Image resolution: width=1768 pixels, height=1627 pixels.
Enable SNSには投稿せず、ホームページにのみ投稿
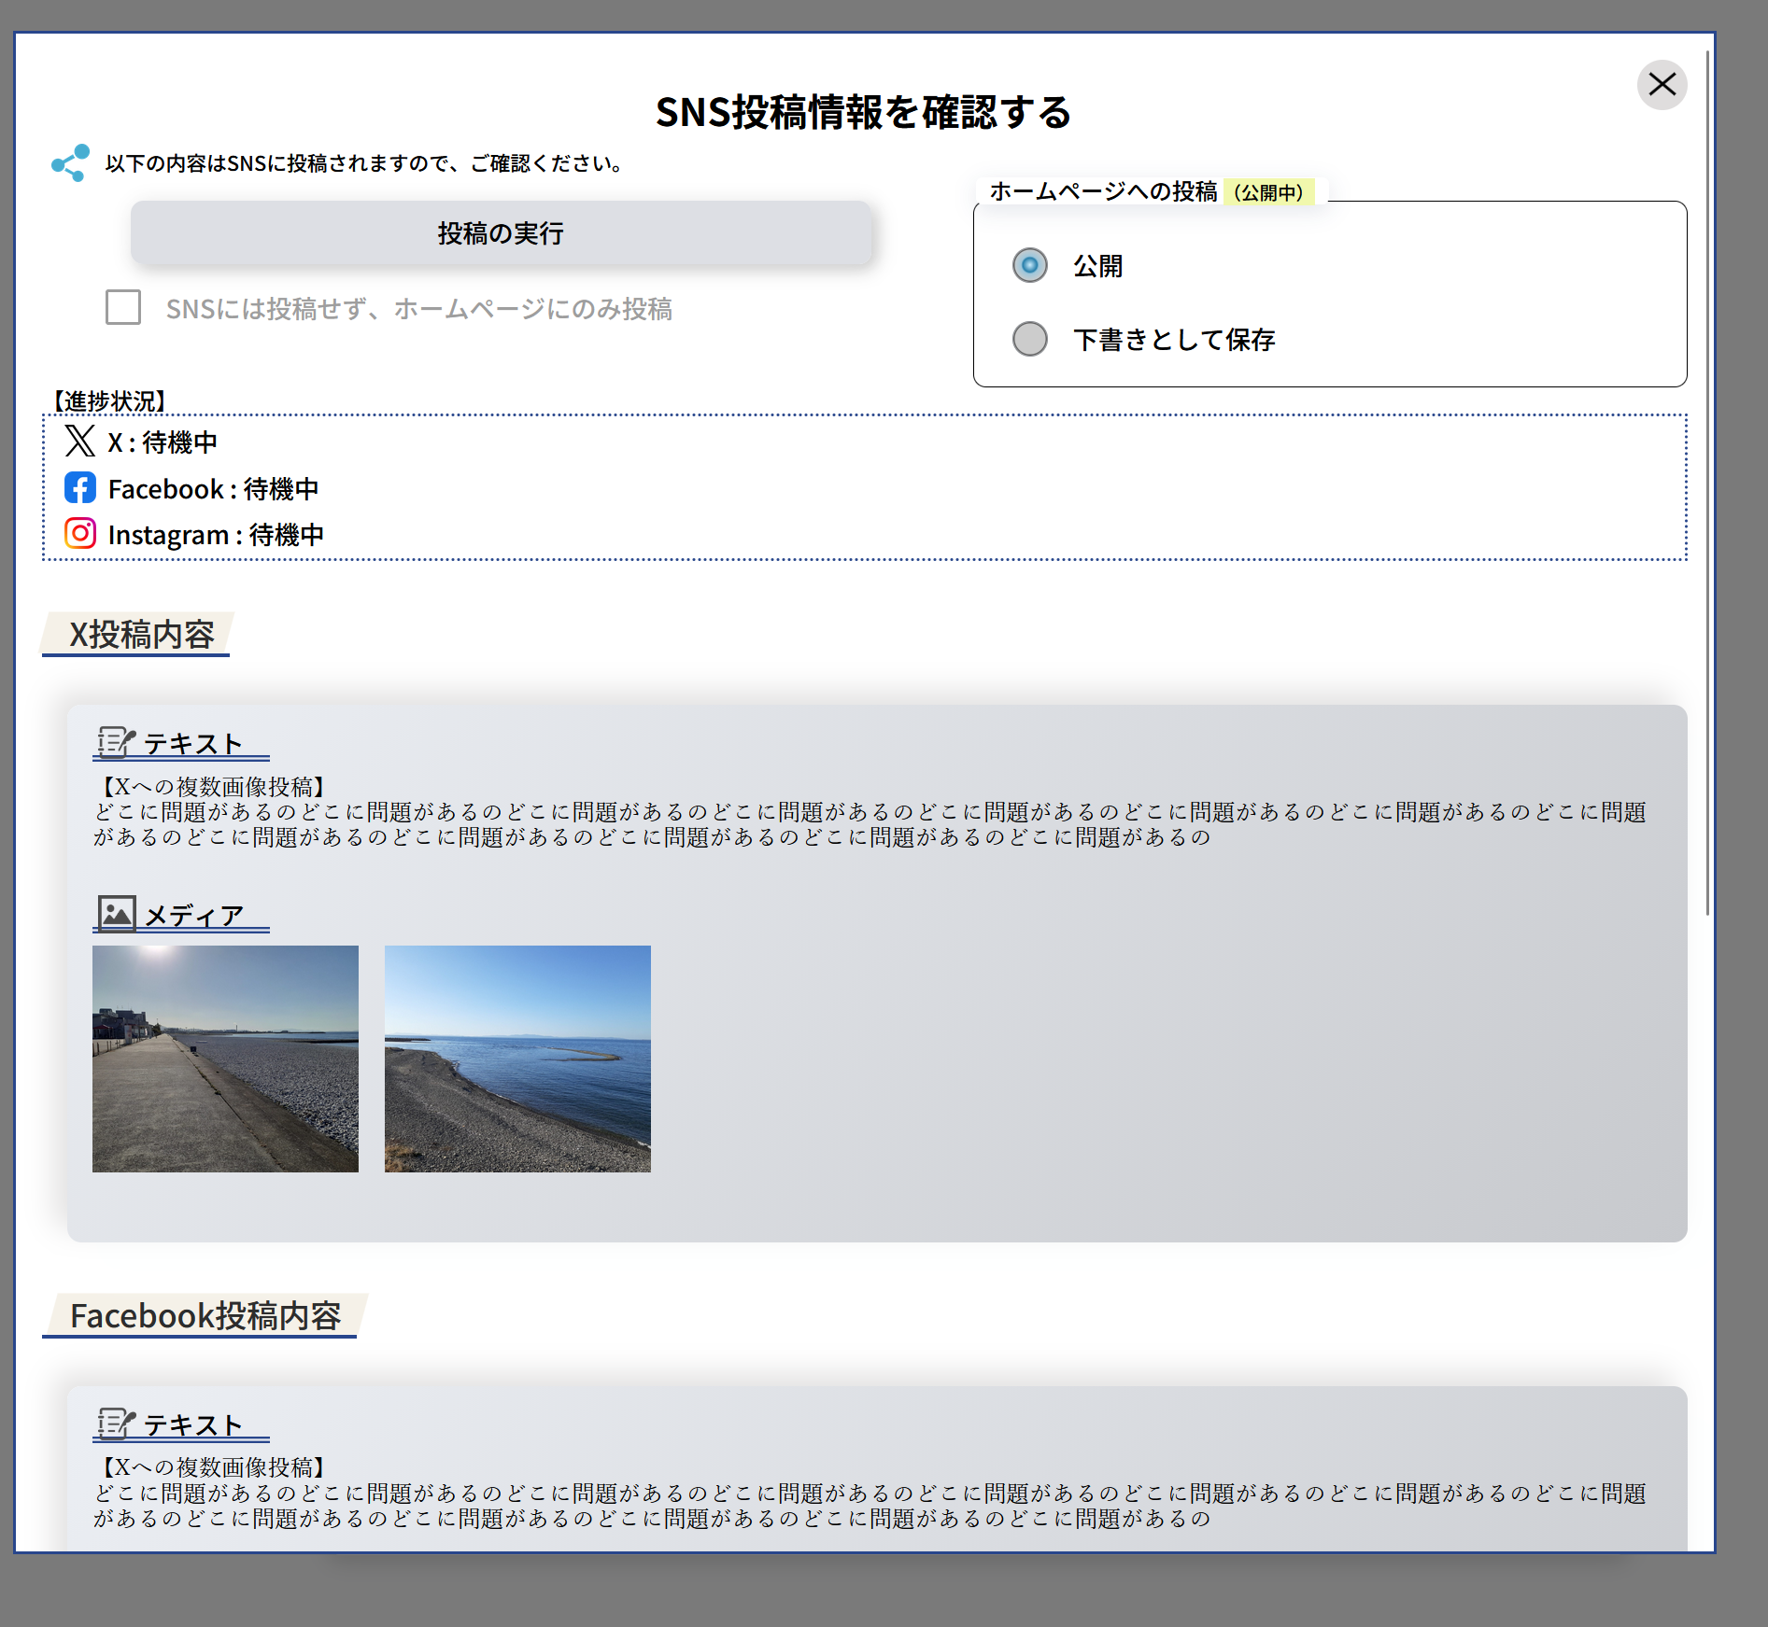point(122,309)
